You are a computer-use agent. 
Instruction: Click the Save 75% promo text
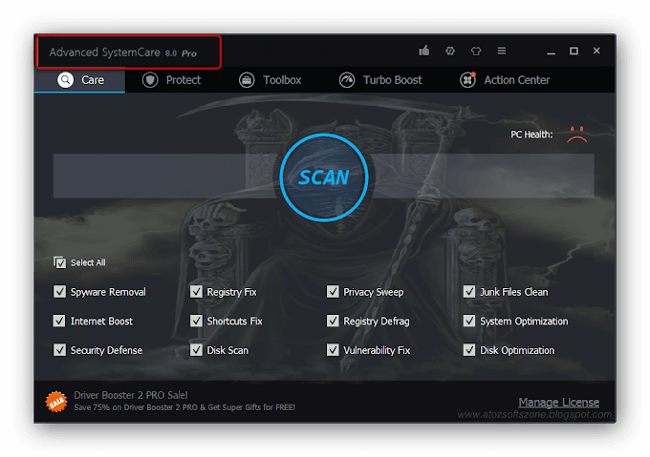click(184, 407)
